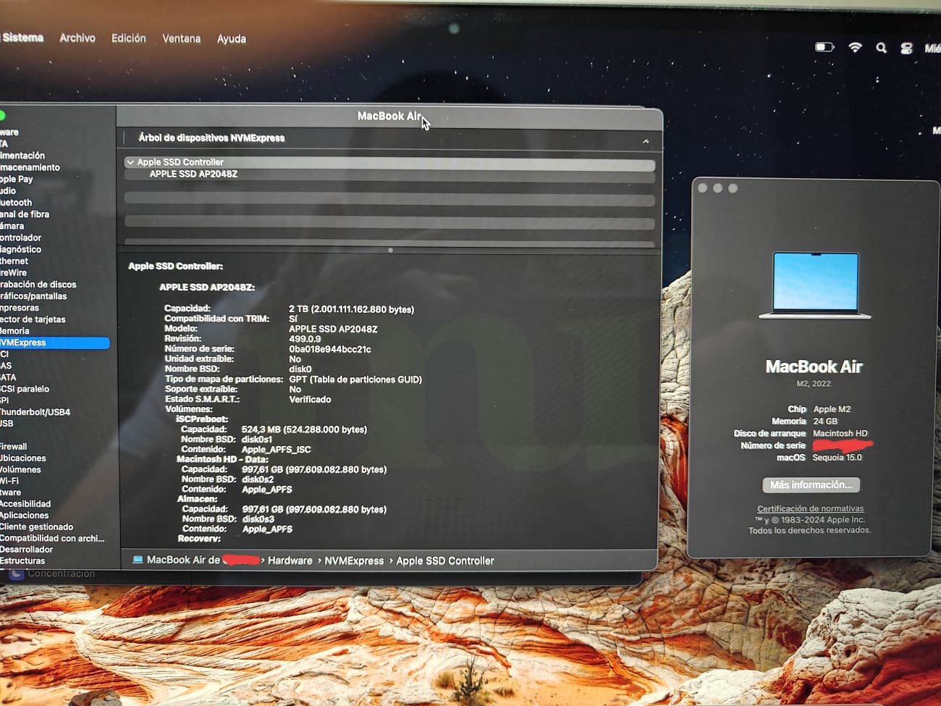Image resolution: width=941 pixels, height=706 pixels.
Task: Select Wi-Fi in the sidebar
Action: coord(9,481)
